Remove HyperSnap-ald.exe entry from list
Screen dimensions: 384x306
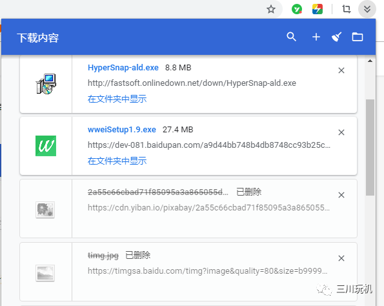click(x=341, y=70)
